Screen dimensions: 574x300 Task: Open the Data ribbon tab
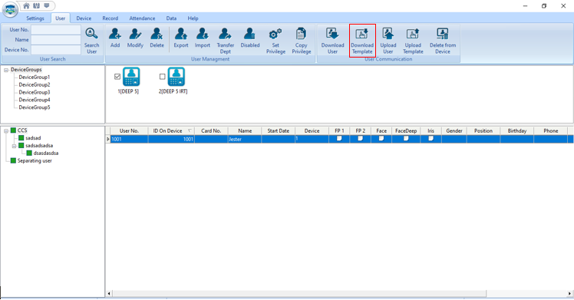point(171,18)
